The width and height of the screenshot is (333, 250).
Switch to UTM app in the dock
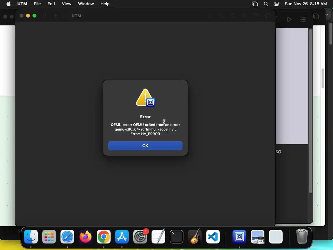coord(239,237)
